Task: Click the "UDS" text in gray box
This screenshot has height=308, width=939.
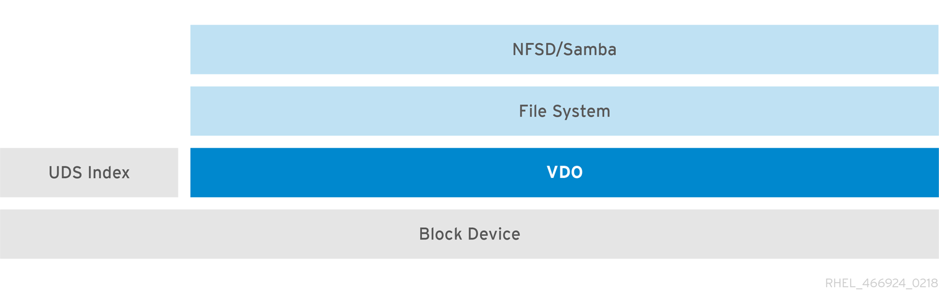Action: [65, 172]
